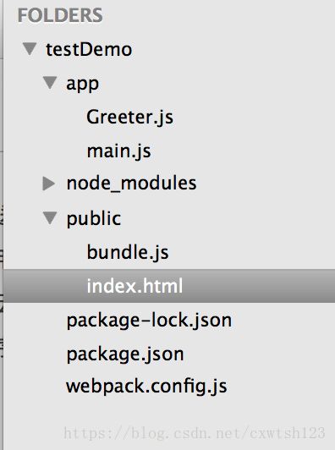335x450 pixels.
Task: Collapse the app folder disclosure triangle
Action: [x=50, y=83]
